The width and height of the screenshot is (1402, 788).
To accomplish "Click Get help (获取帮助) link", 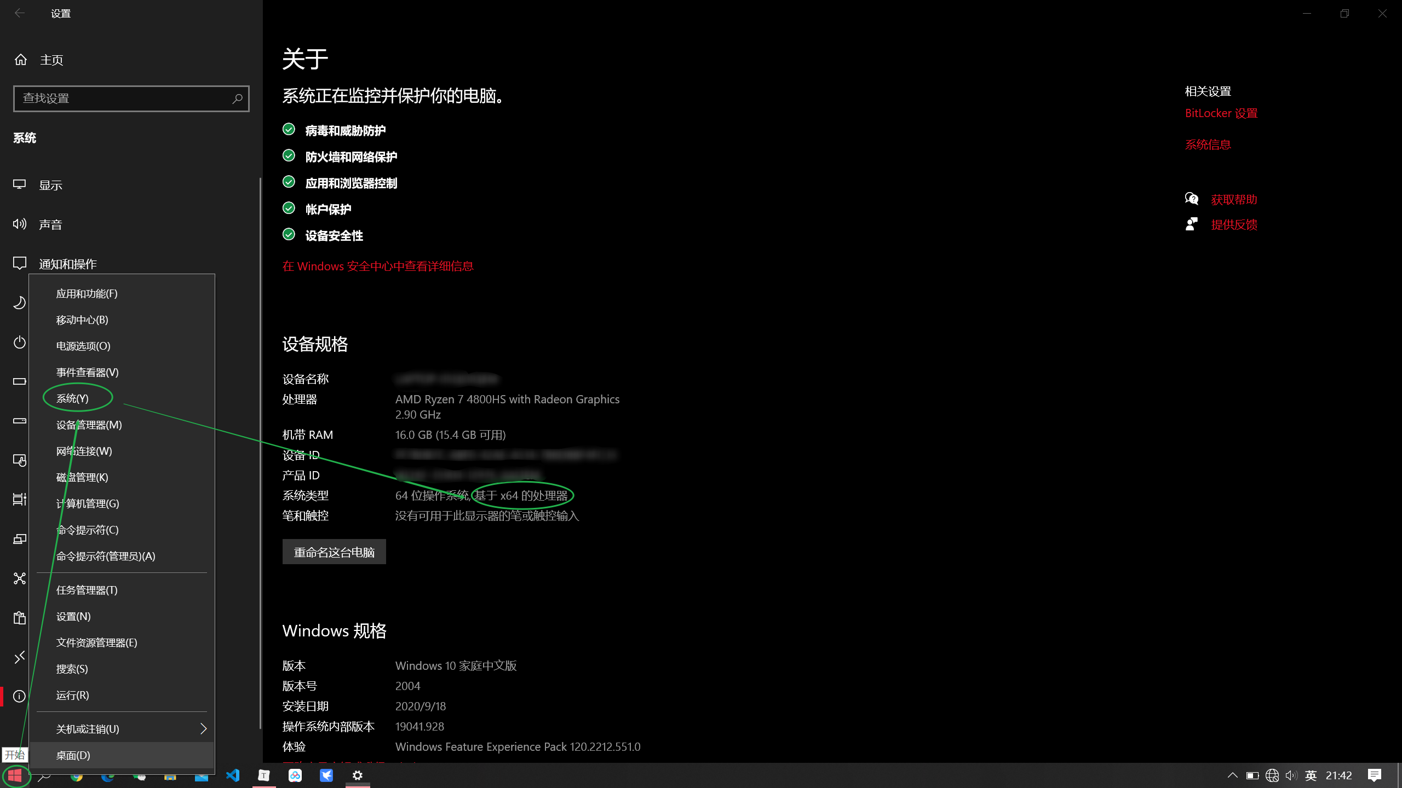I will (1234, 199).
